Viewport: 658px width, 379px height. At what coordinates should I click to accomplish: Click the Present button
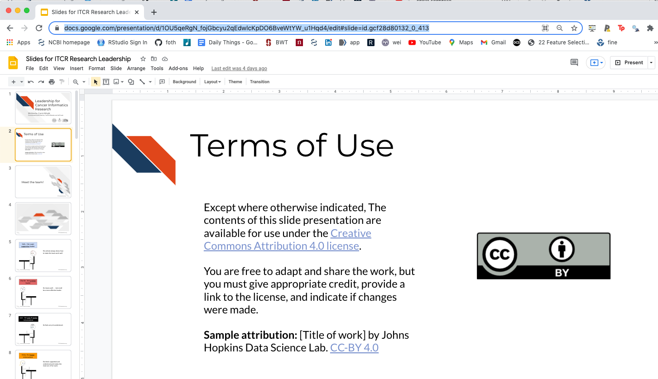point(629,62)
